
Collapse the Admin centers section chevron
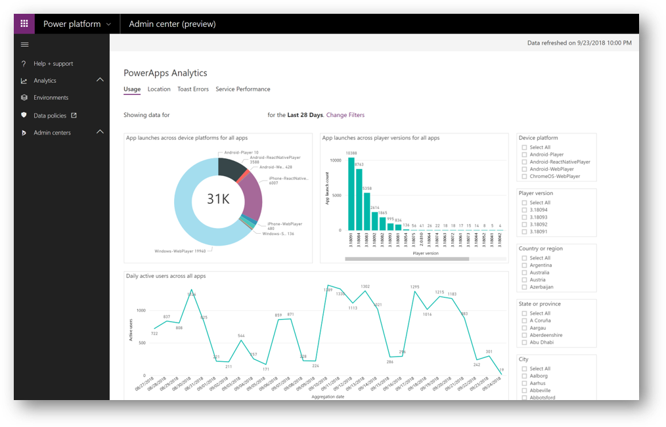pyautogui.click(x=100, y=132)
